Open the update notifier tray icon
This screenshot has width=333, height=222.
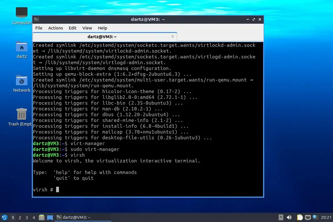pyautogui.click(x=315, y=217)
